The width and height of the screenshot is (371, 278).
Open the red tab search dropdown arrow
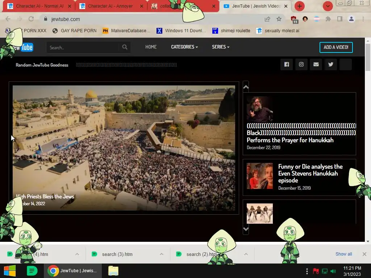328,6
